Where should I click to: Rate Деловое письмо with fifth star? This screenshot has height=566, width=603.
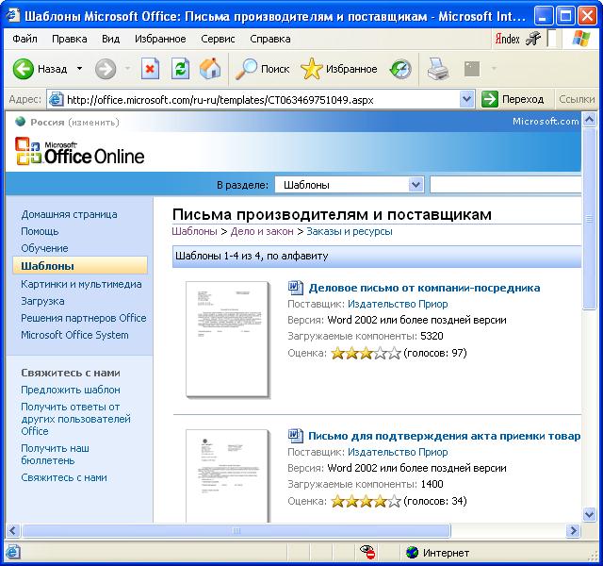[x=394, y=353]
